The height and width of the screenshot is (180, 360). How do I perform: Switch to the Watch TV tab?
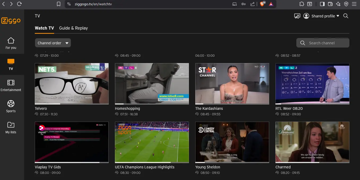pyautogui.click(x=44, y=28)
